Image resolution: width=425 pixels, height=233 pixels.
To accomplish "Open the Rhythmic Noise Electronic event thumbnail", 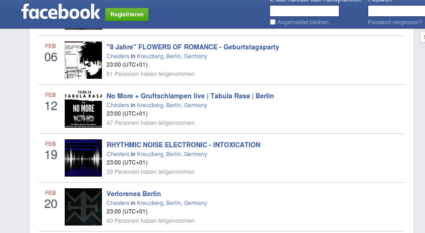I will point(83,158).
